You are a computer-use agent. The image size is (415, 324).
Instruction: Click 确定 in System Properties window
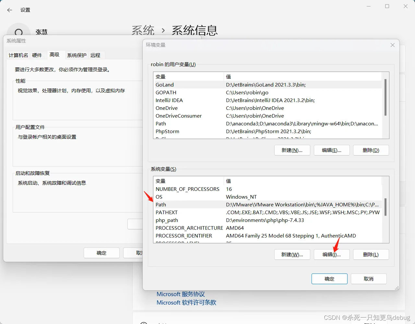pos(101,253)
